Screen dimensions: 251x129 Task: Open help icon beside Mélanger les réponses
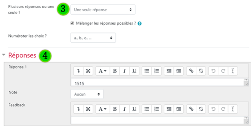tap(140, 24)
